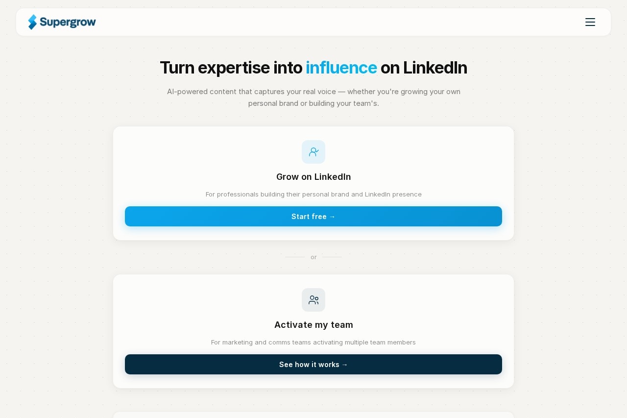
Task: Click the two-people team icon
Action: click(x=313, y=300)
